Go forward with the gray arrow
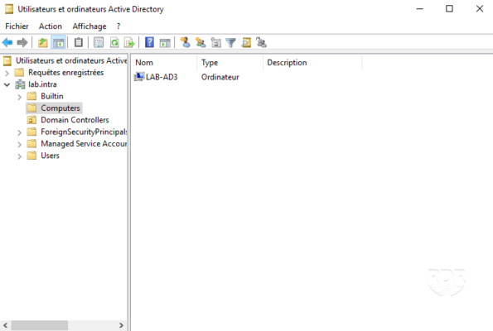This screenshot has height=331, width=493. (x=22, y=42)
